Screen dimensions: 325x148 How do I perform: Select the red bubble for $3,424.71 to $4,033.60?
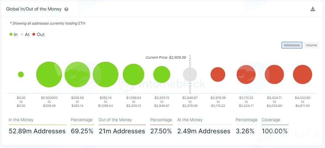274,74
